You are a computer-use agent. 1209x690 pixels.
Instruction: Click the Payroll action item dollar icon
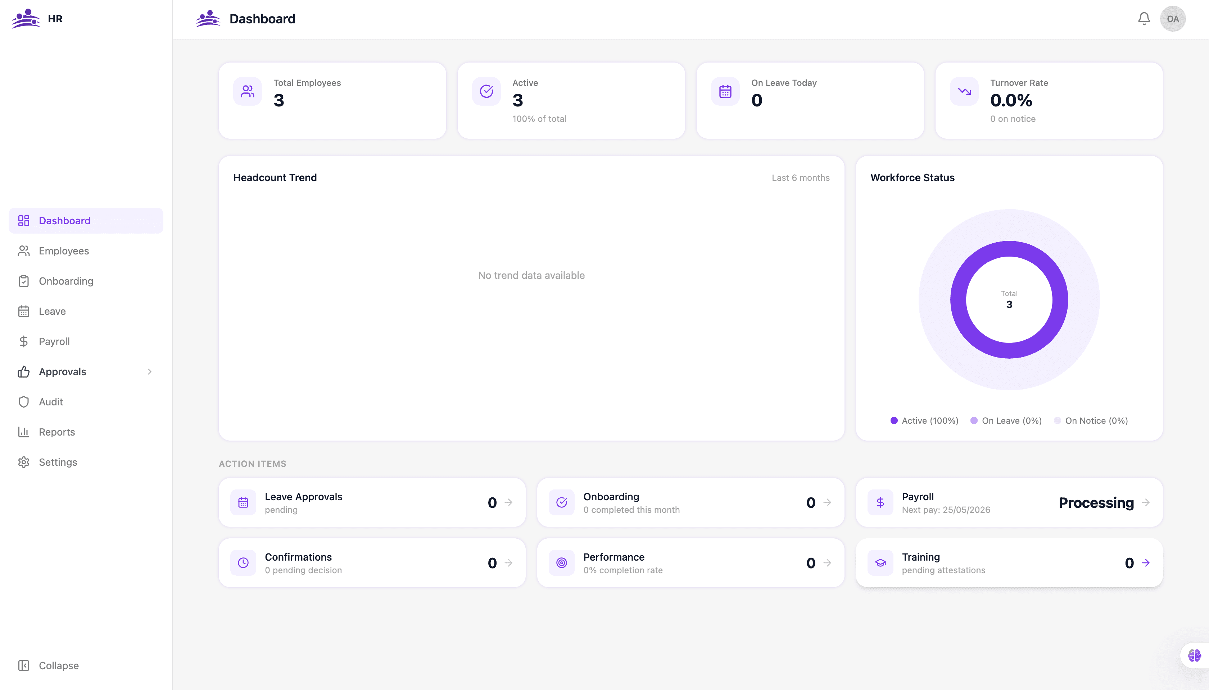[880, 502]
